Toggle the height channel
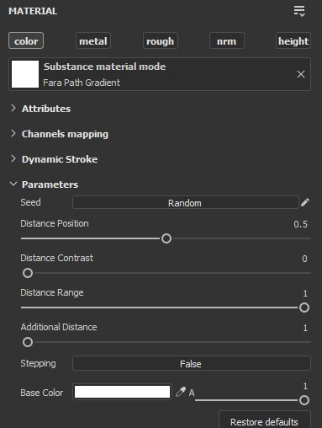Screen dimensions: 322x428 (293, 40)
